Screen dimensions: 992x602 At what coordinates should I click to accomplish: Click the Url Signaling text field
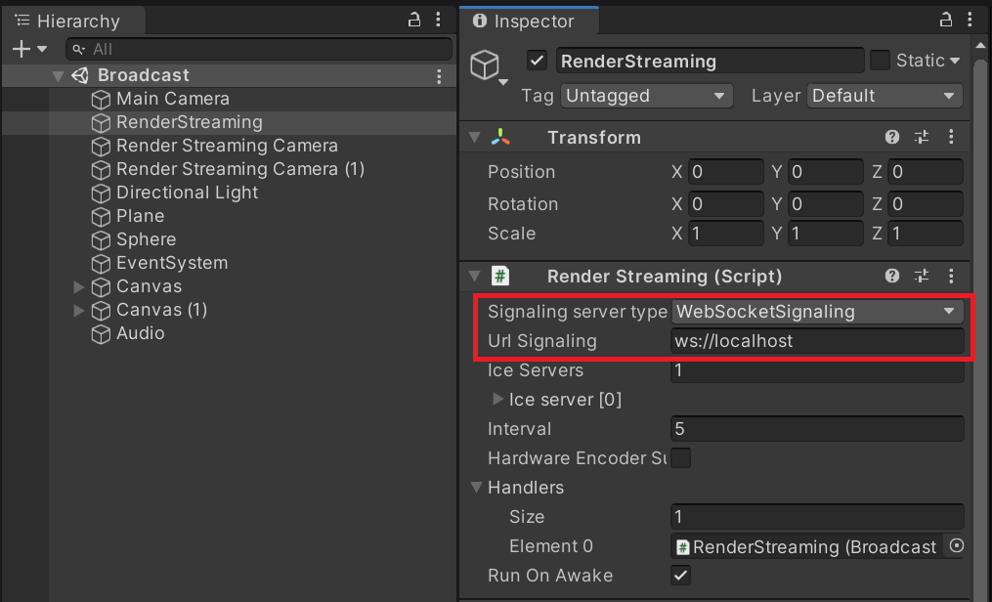pos(817,340)
